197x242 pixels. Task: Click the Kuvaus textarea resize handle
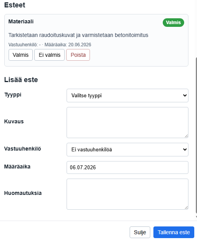pos(186,136)
